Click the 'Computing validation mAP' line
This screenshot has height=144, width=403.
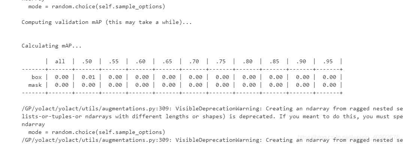(107, 22)
